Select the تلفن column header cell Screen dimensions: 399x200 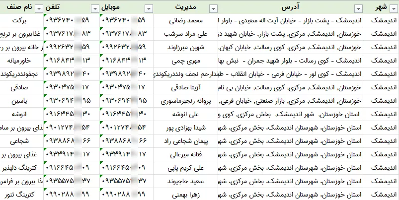coord(72,7)
